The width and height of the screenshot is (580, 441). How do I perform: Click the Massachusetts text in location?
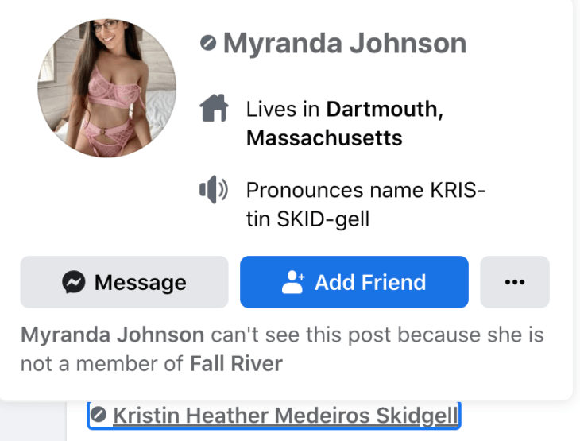[324, 138]
